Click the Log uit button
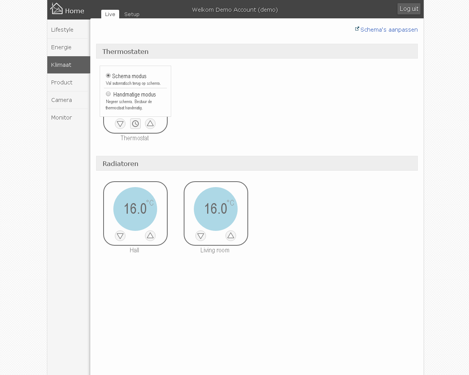469x375 pixels. click(x=409, y=9)
